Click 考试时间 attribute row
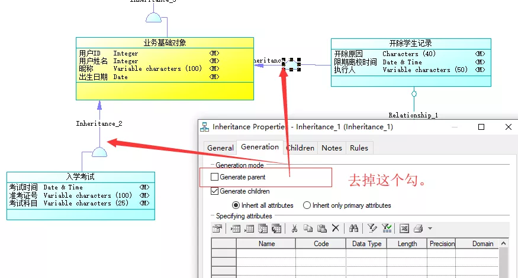 tap(79, 187)
